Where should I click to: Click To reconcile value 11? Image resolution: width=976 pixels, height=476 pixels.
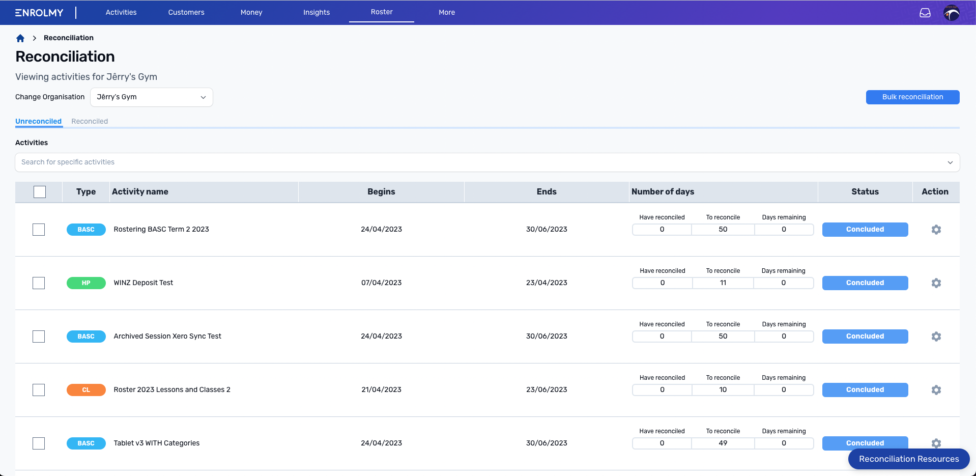coord(723,283)
